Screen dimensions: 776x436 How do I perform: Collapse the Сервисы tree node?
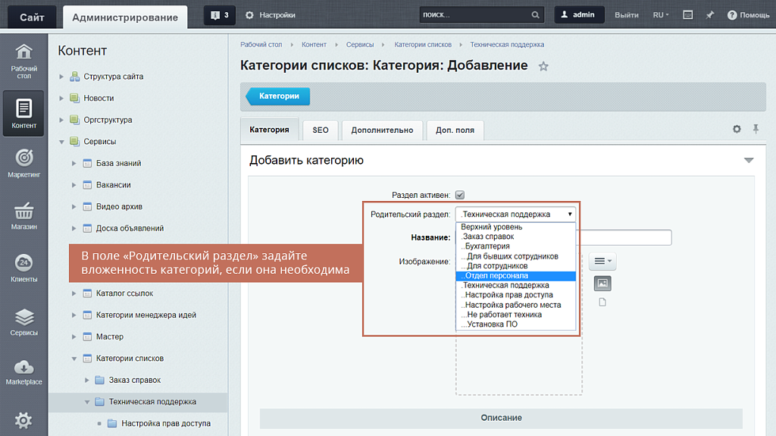pyautogui.click(x=62, y=142)
